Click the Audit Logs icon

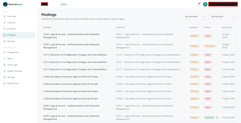[5, 65]
